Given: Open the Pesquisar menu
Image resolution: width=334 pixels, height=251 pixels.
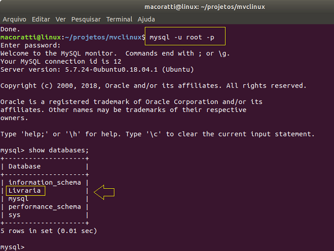Looking at the screenshot, I should [86, 19].
